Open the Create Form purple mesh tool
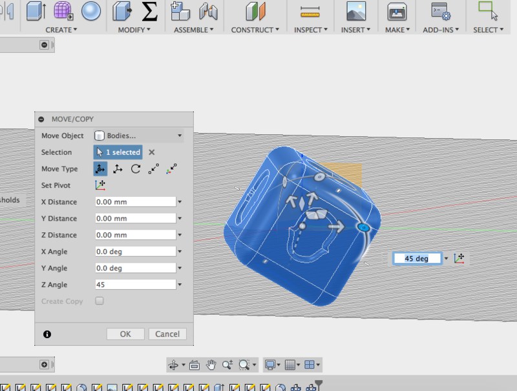This screenshot has height=391, width=517. click(63, 11)
